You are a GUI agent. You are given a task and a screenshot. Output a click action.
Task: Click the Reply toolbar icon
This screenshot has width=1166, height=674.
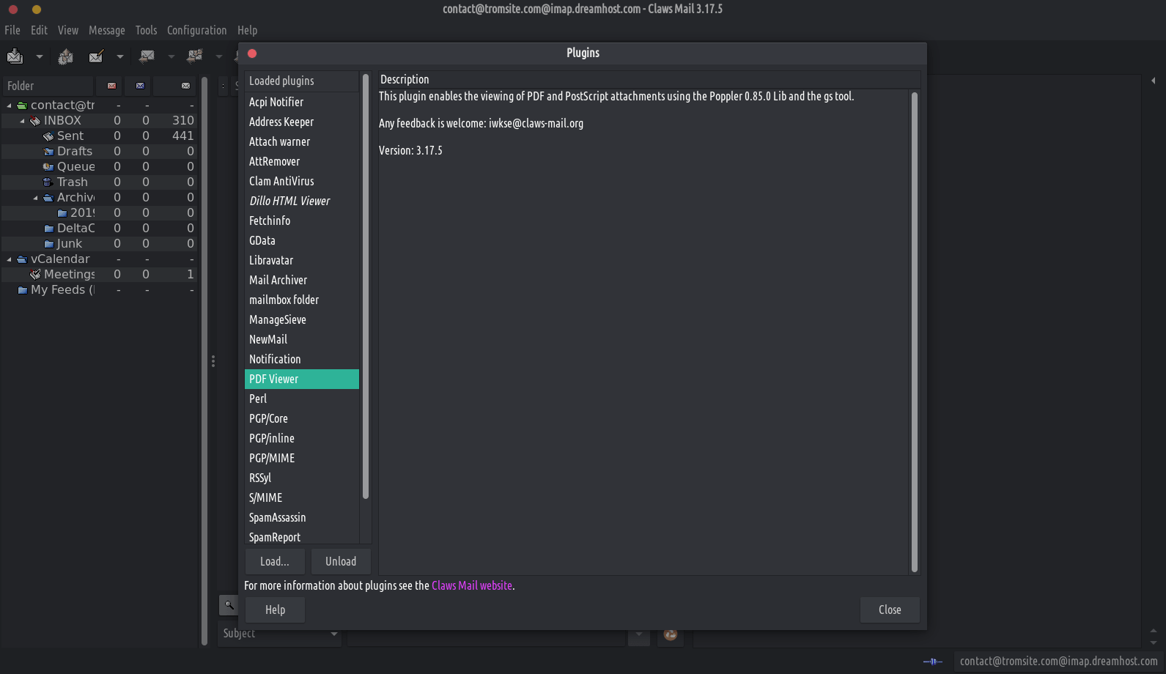147,56
